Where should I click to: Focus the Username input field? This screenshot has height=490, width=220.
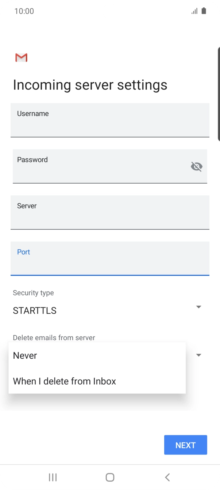(109, 121)
